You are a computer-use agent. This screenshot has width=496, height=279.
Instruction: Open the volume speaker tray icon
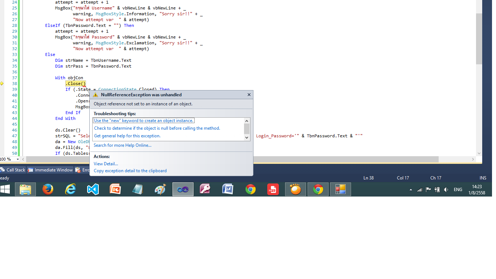(446, 190)
